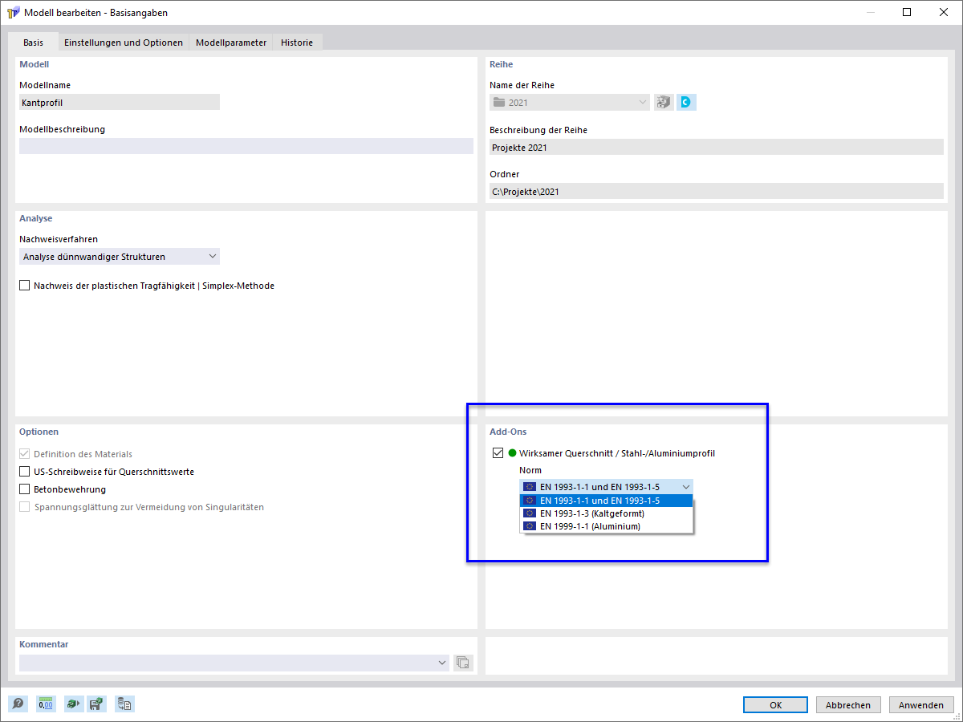Viewport: 963px width, 722px height.
Task: Click the app icon in title bar
Action: (13, 13)
